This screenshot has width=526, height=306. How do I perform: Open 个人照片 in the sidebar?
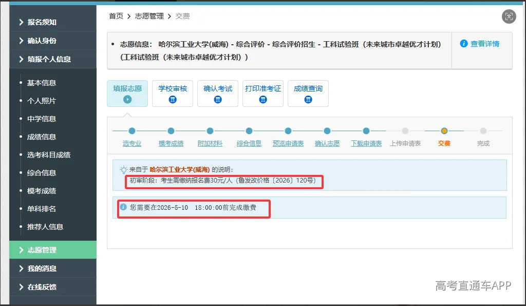coord(42,101)
